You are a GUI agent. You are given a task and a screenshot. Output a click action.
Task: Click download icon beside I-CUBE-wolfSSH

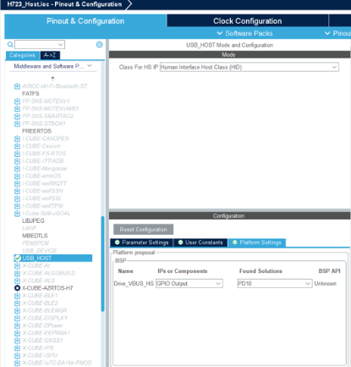pyautogui.click(x=17, y=191)
